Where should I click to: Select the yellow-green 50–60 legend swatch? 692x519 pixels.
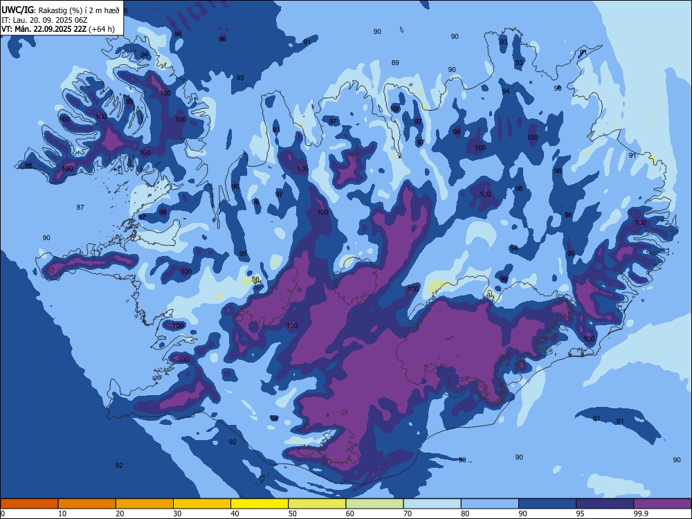pyautogui.click(x=317, y=504)
